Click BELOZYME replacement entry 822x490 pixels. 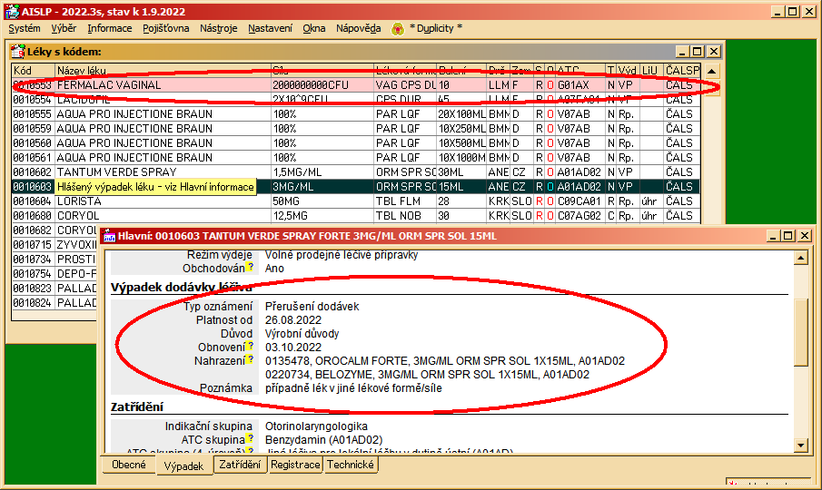click(427, 374)
